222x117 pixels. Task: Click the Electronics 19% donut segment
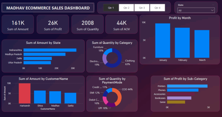coord(104,59)
